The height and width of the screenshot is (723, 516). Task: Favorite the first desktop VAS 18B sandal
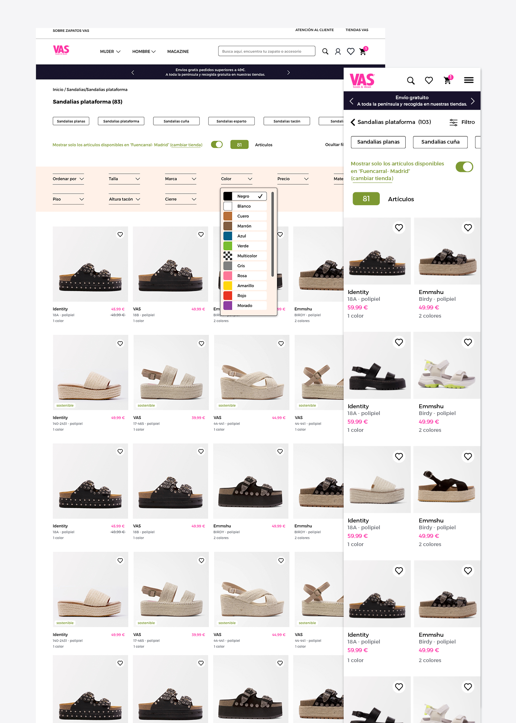(x=201, y=235)
